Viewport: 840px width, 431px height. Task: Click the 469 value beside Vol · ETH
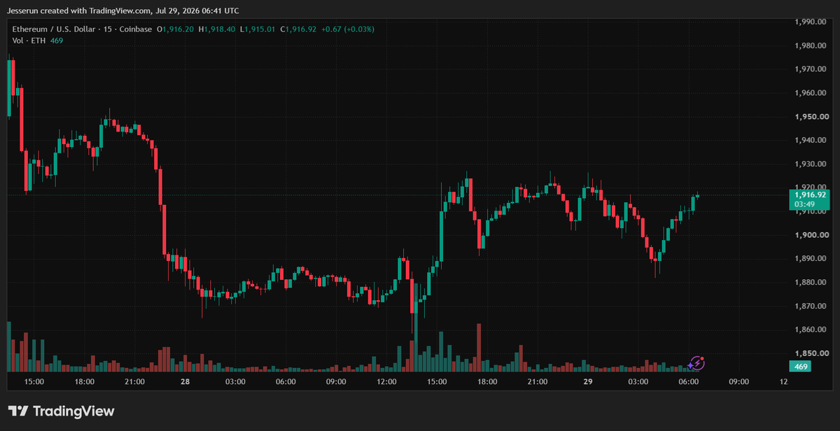click(x=57, y=41)
